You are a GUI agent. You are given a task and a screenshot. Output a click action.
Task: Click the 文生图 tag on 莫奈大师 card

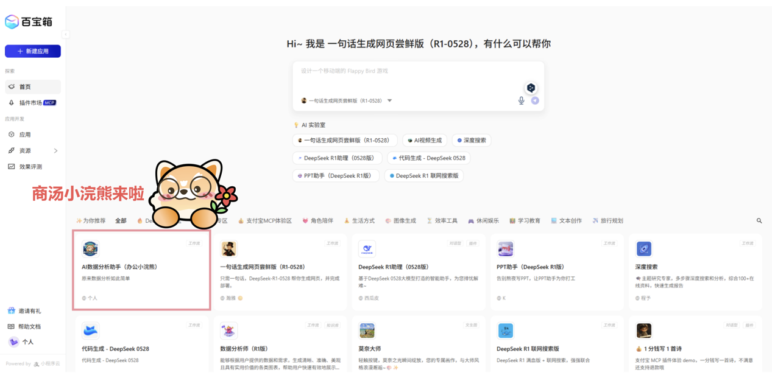[471, 326]
